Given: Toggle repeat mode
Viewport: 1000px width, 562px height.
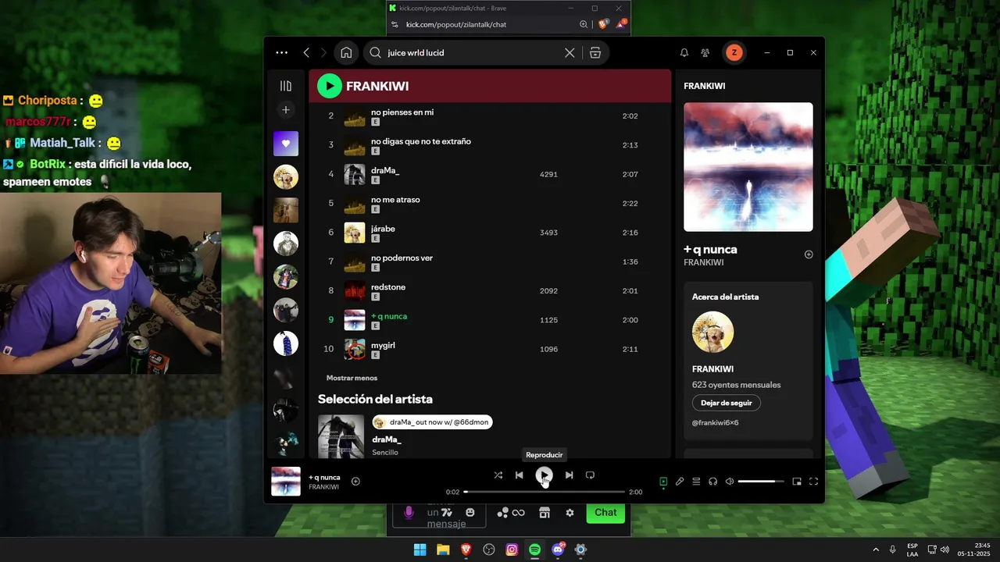Looking at the screenshot, I should [590, 475].
